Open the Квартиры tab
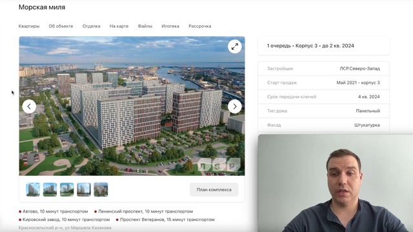The height and width of the screenshot is (232, 413). (x=29, y=26)
